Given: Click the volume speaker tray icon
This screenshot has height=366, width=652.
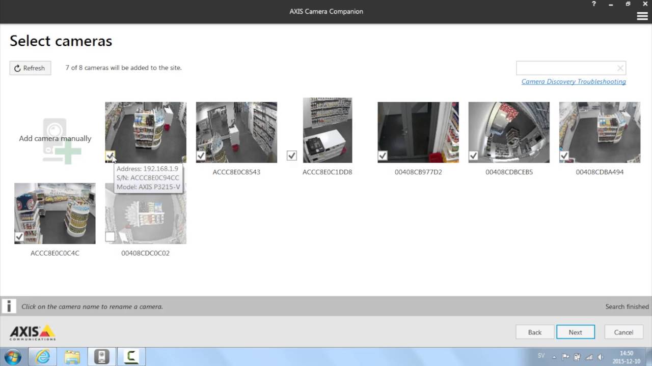Looking at the screenshot, I should coord(600,357).
